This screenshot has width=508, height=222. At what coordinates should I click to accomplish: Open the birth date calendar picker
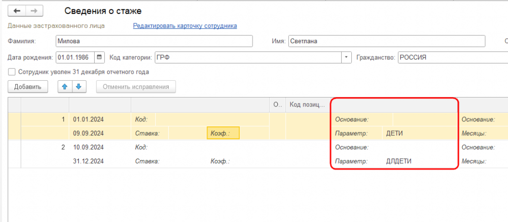[x=99, y=57]
